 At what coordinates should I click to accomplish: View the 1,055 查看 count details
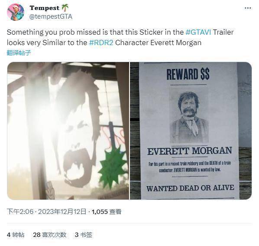pos(107,212)
